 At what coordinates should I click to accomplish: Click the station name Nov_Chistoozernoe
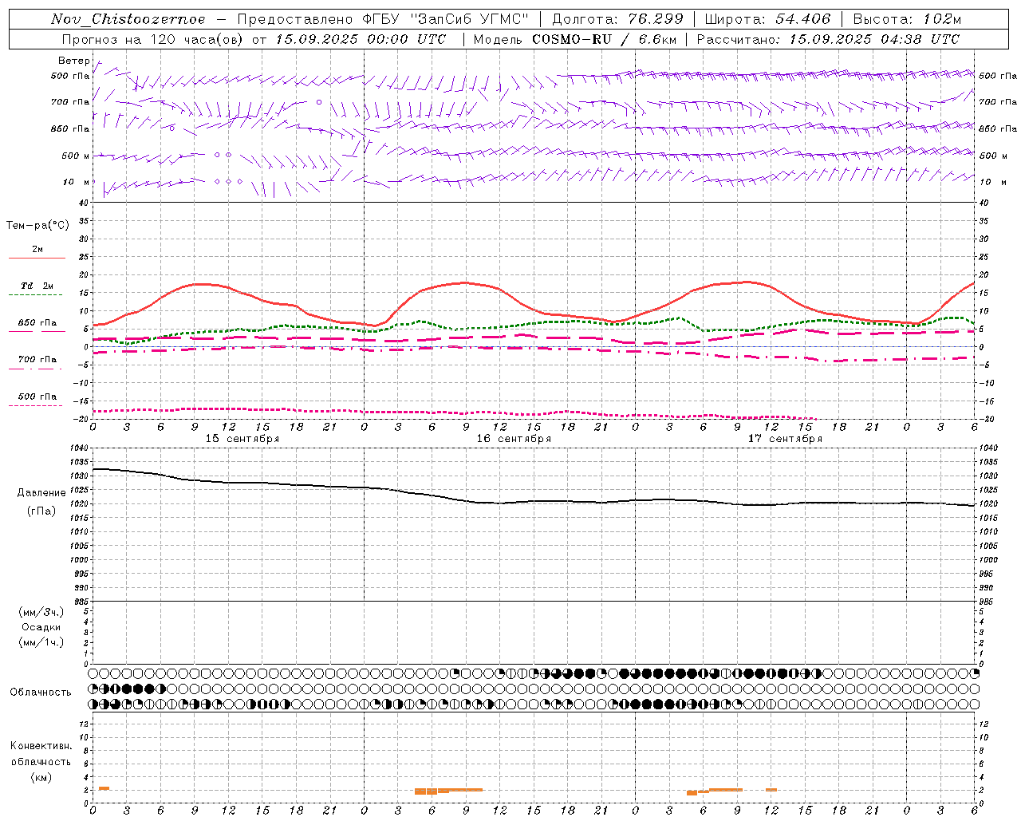[x=128, y=19]
